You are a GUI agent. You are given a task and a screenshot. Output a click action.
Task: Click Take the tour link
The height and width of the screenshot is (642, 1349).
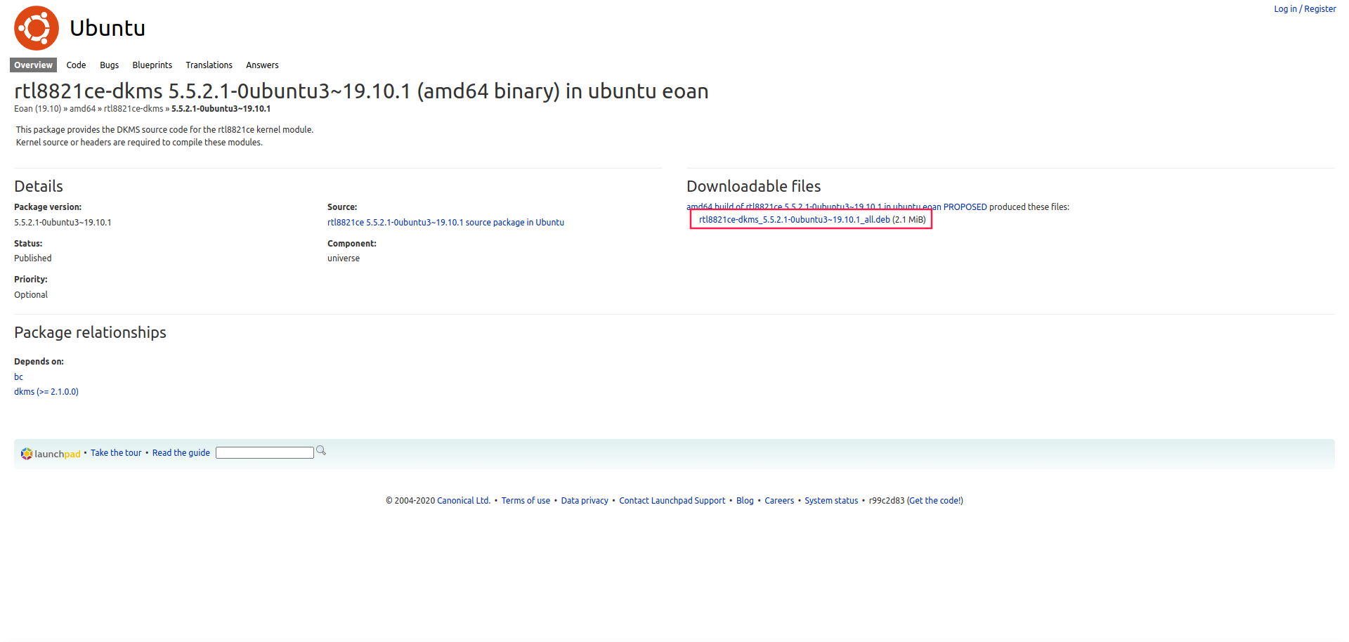coord(116,453)
